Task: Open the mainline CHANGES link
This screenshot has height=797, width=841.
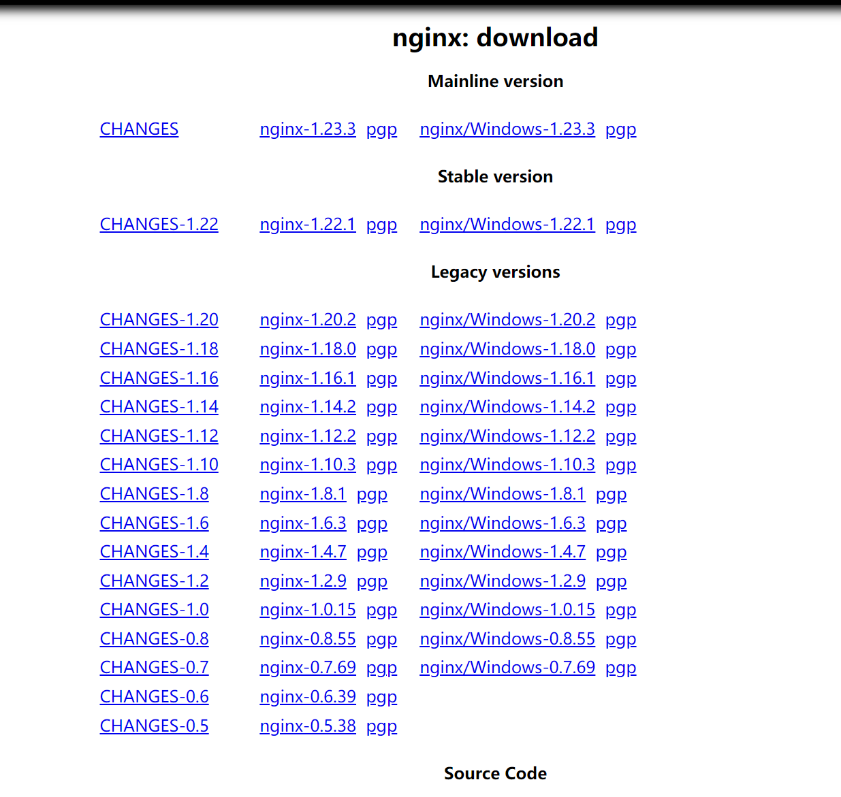Action: [x=139, y=129]
